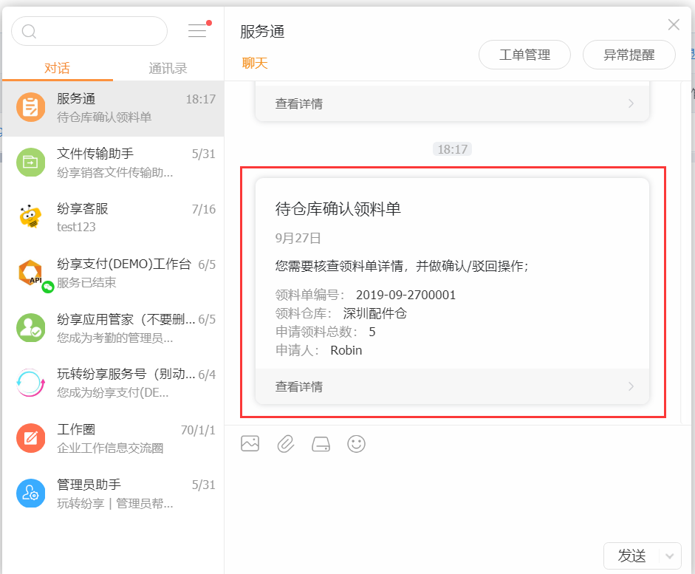Click the test123 message preview
This screenshot has width=695, height=574.
click(x=76, y=227)
